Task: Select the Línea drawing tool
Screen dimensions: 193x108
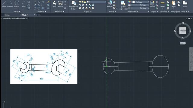Action: point(4,4)
